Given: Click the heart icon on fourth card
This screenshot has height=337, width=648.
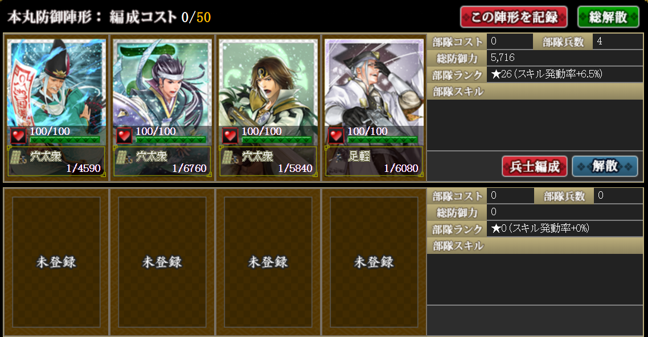Looking at the screenshot, I should (x=335, y=135).
